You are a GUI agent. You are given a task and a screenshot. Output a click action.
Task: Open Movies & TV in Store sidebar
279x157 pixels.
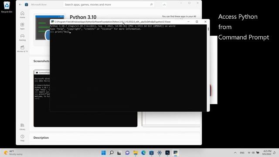pyautogui.click(x=22, y=49)
